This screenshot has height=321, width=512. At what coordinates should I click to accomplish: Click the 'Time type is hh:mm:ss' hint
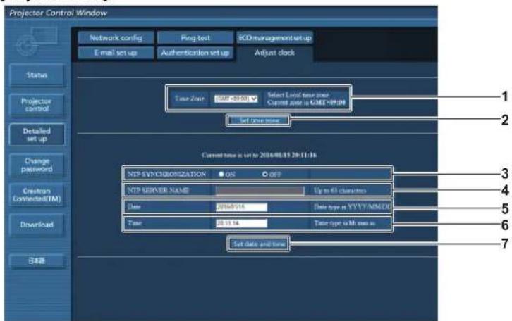coord(344,223)
